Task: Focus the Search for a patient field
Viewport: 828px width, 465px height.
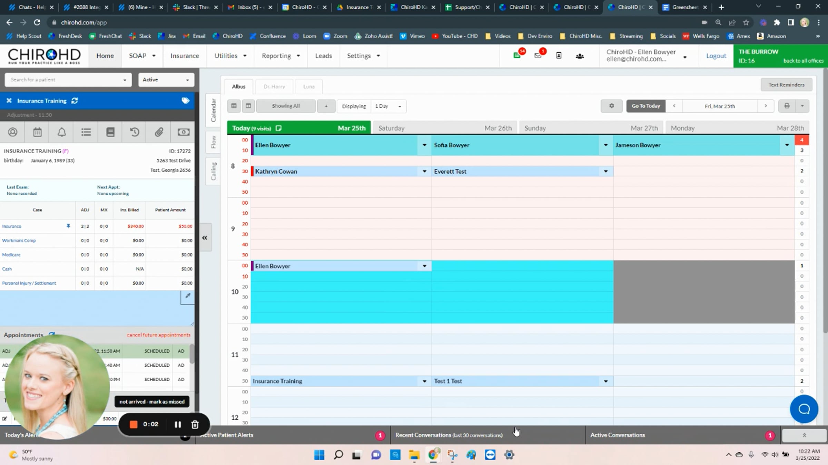Action: click(68, 80)
